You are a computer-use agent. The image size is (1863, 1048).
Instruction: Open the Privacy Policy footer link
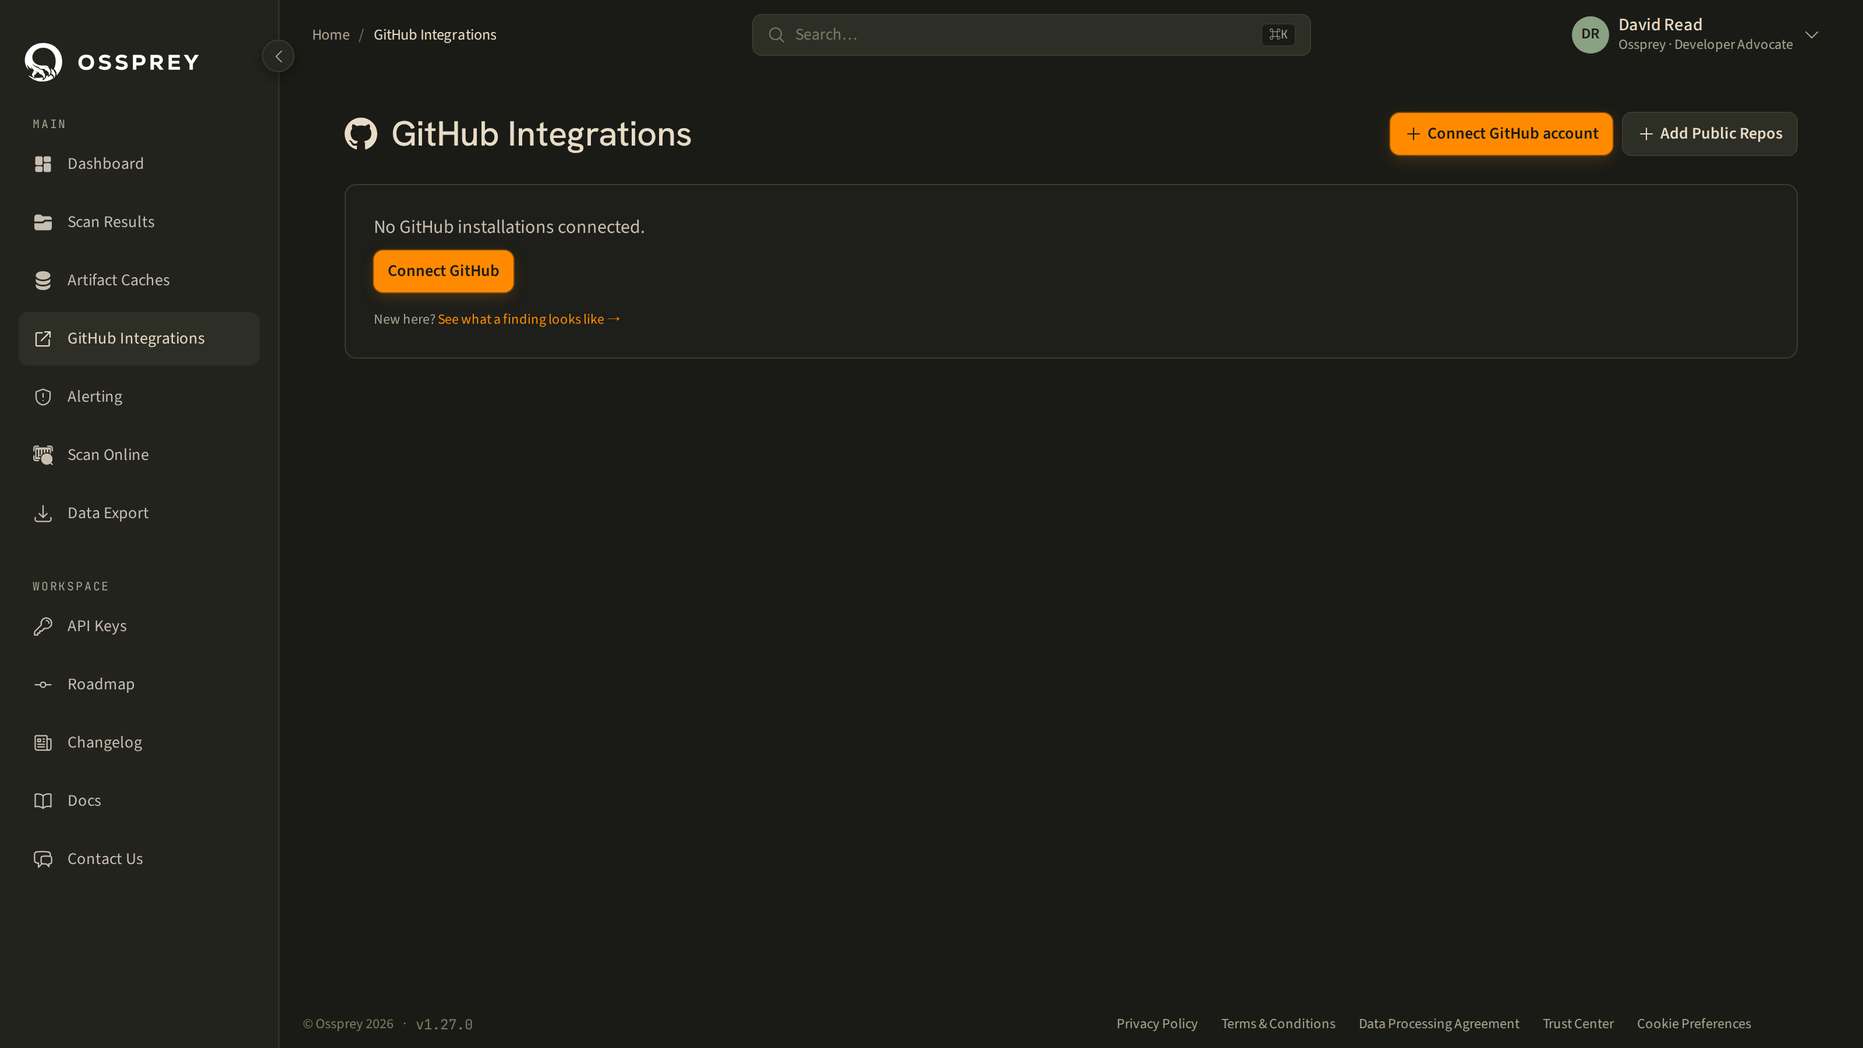pyautogui.click(x=1156, y=1024)
